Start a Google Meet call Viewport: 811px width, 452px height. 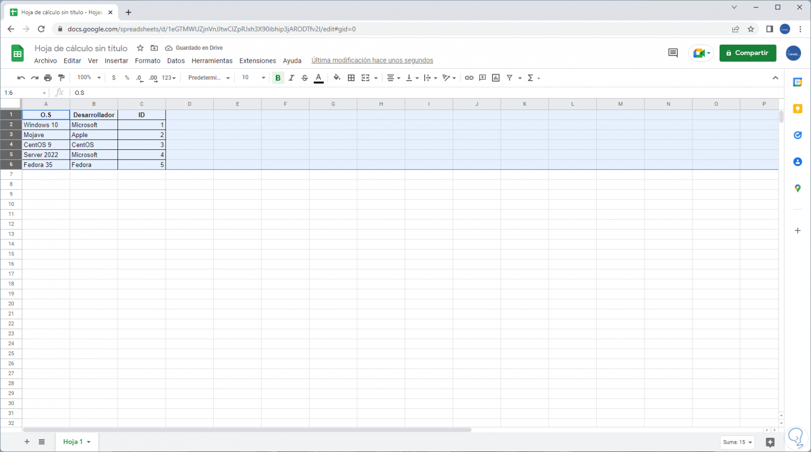(x=701, y=53)
